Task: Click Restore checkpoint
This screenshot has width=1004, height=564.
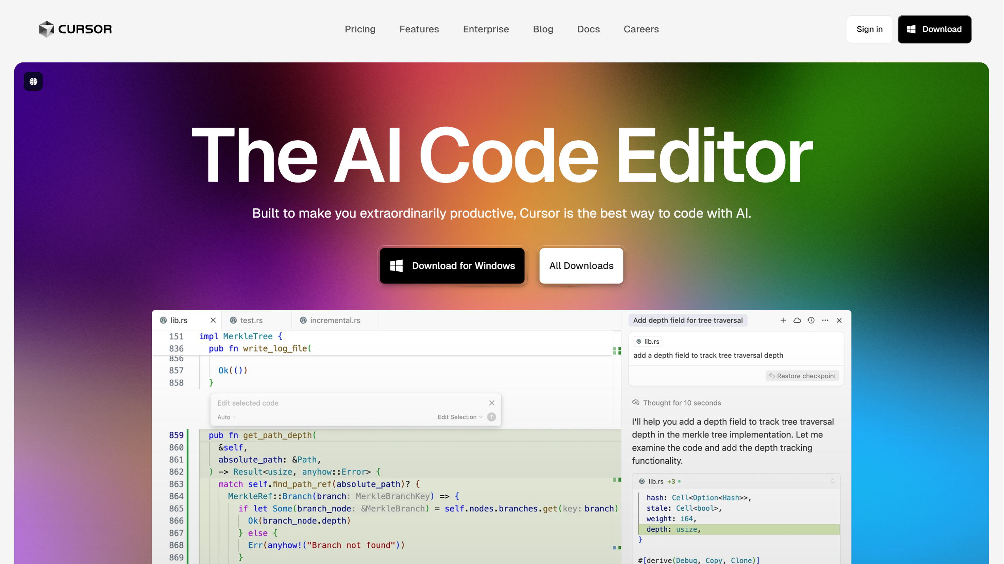Action: [803, 376]
